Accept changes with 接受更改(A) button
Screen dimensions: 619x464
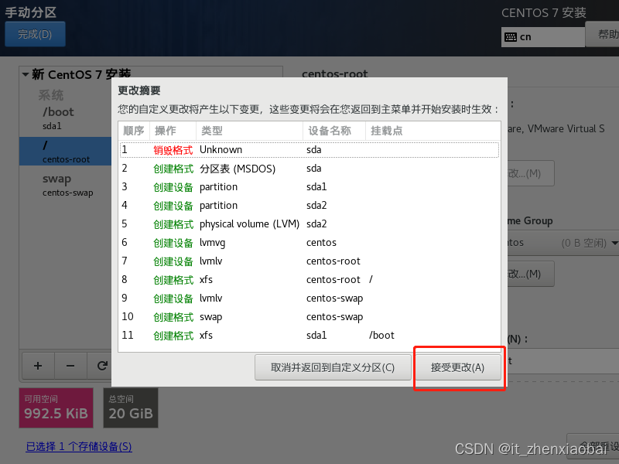coord(458,367)
